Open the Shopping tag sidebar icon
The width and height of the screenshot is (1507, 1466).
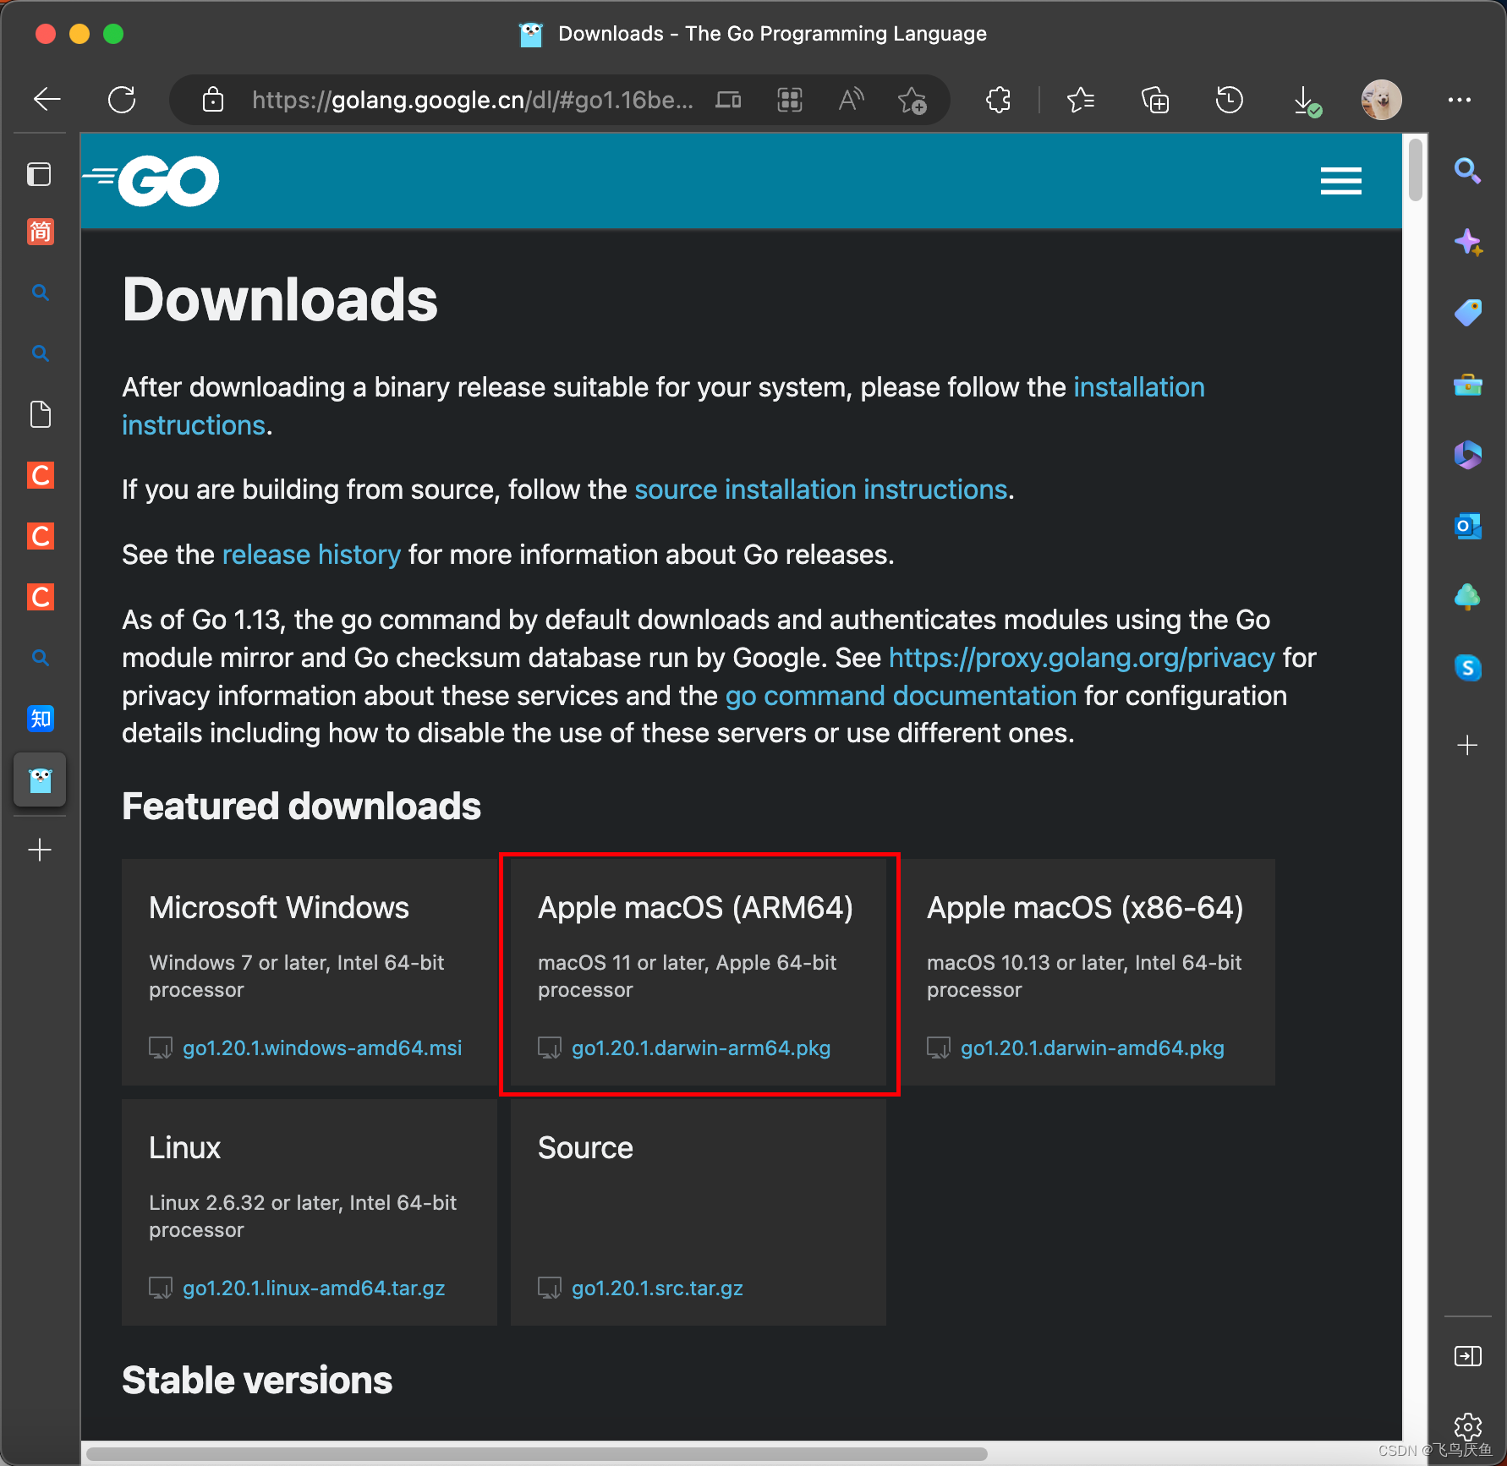[1467, 313]
